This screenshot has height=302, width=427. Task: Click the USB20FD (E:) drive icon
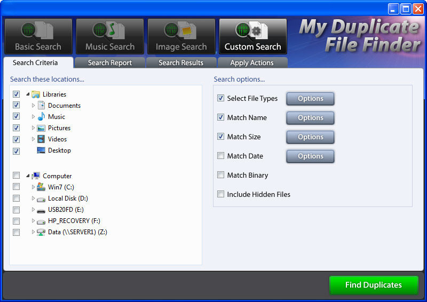click(41, 211)
